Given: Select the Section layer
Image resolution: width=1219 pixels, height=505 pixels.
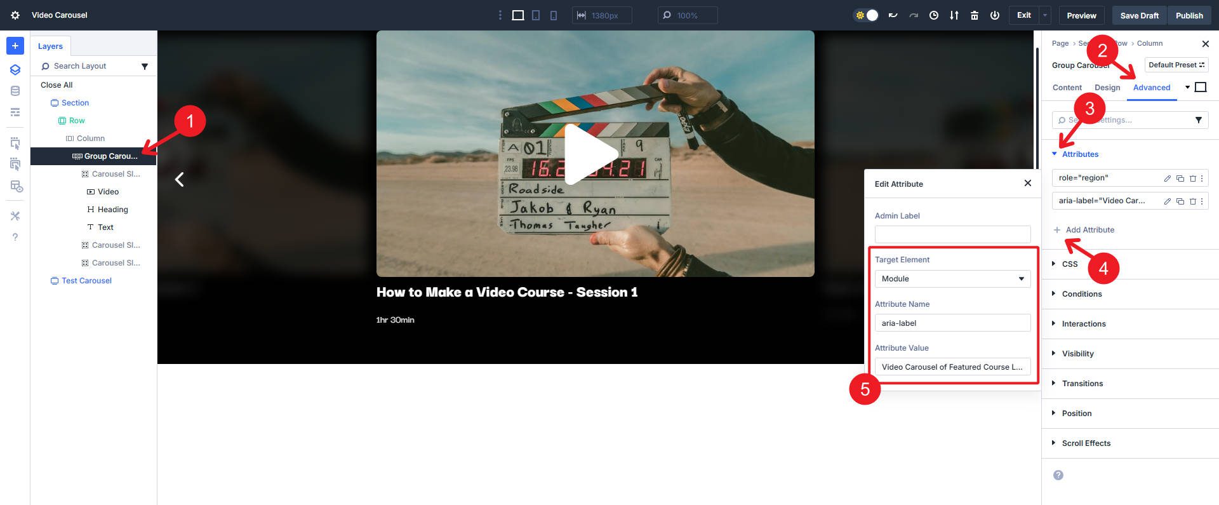Looking at the screenshot, I should coord(75,103).
